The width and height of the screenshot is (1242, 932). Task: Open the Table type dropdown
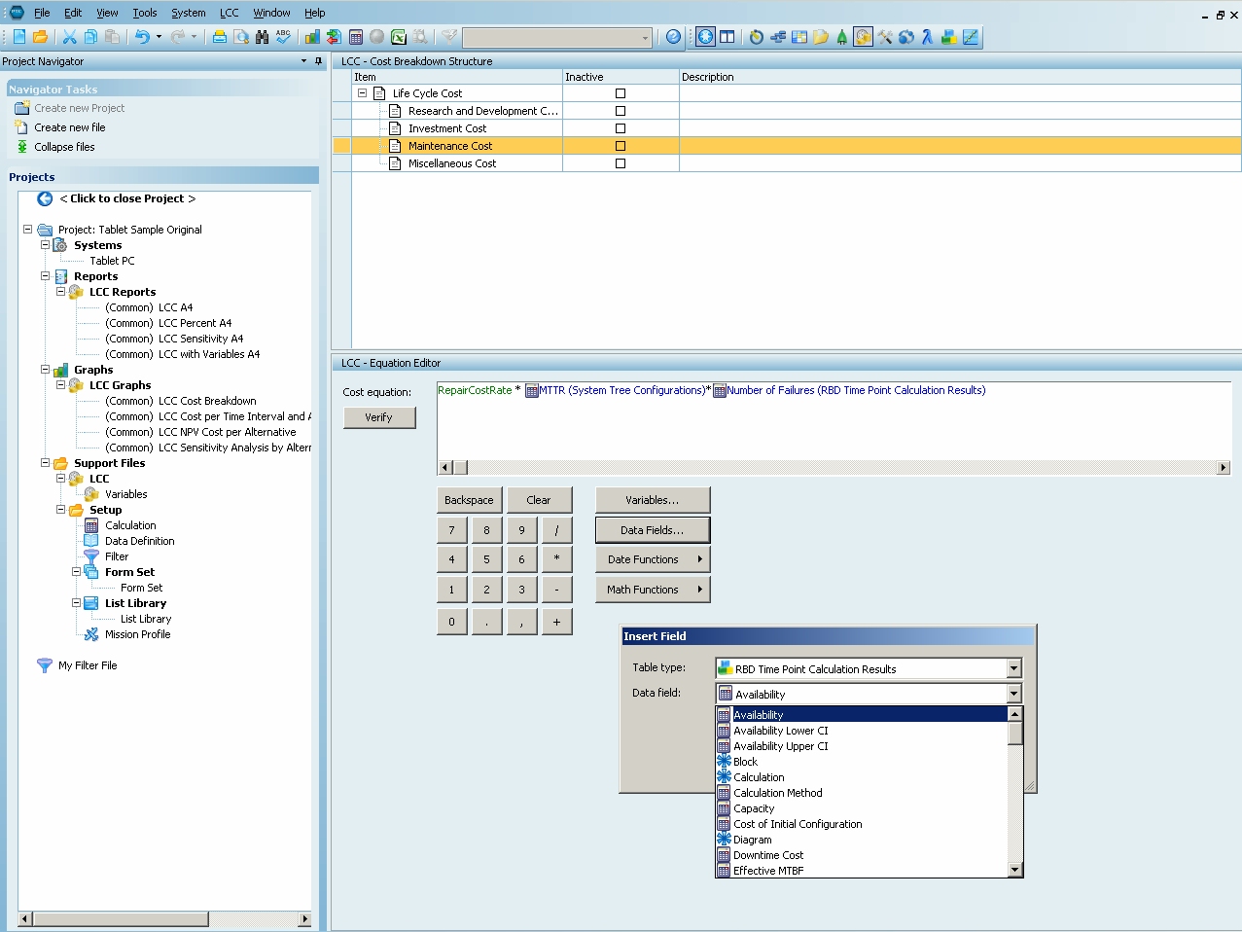coord(1013,668)
